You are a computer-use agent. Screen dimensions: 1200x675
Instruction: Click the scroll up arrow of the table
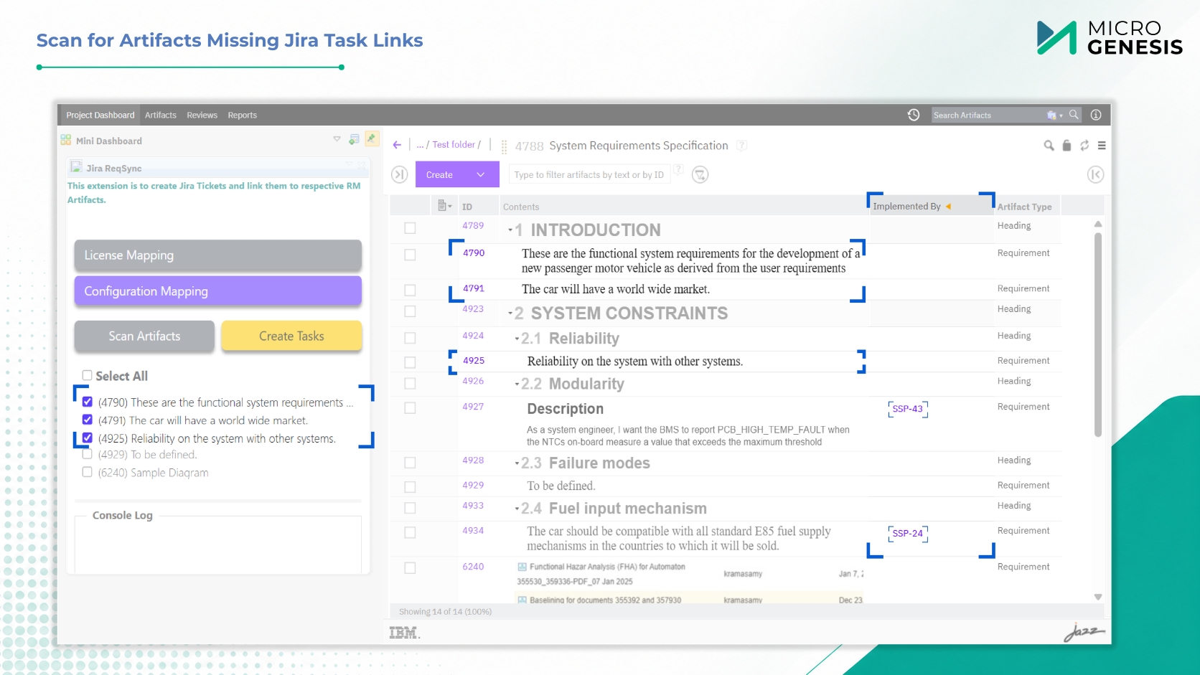[1098, 225]
